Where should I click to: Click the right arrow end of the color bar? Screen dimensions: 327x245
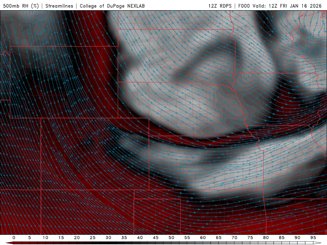point(317,243)
